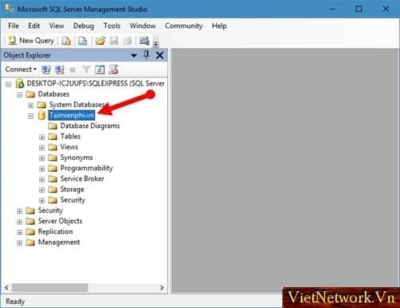Click the server instance icon

point(20,84)
